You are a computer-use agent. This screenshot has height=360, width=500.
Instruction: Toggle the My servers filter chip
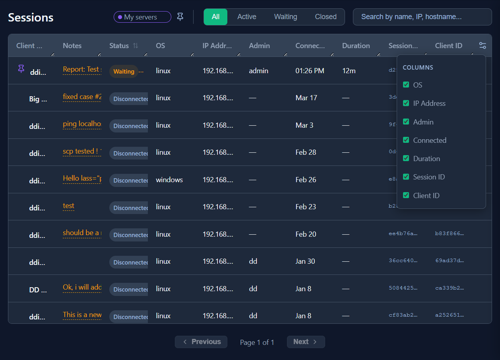click(x=142, y=17)
